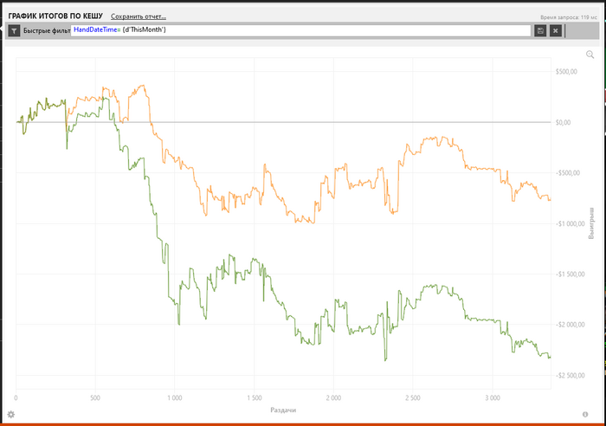
Task: Save the current filter with disk icon
Action: pyautogui.click(x=540, y=30)
